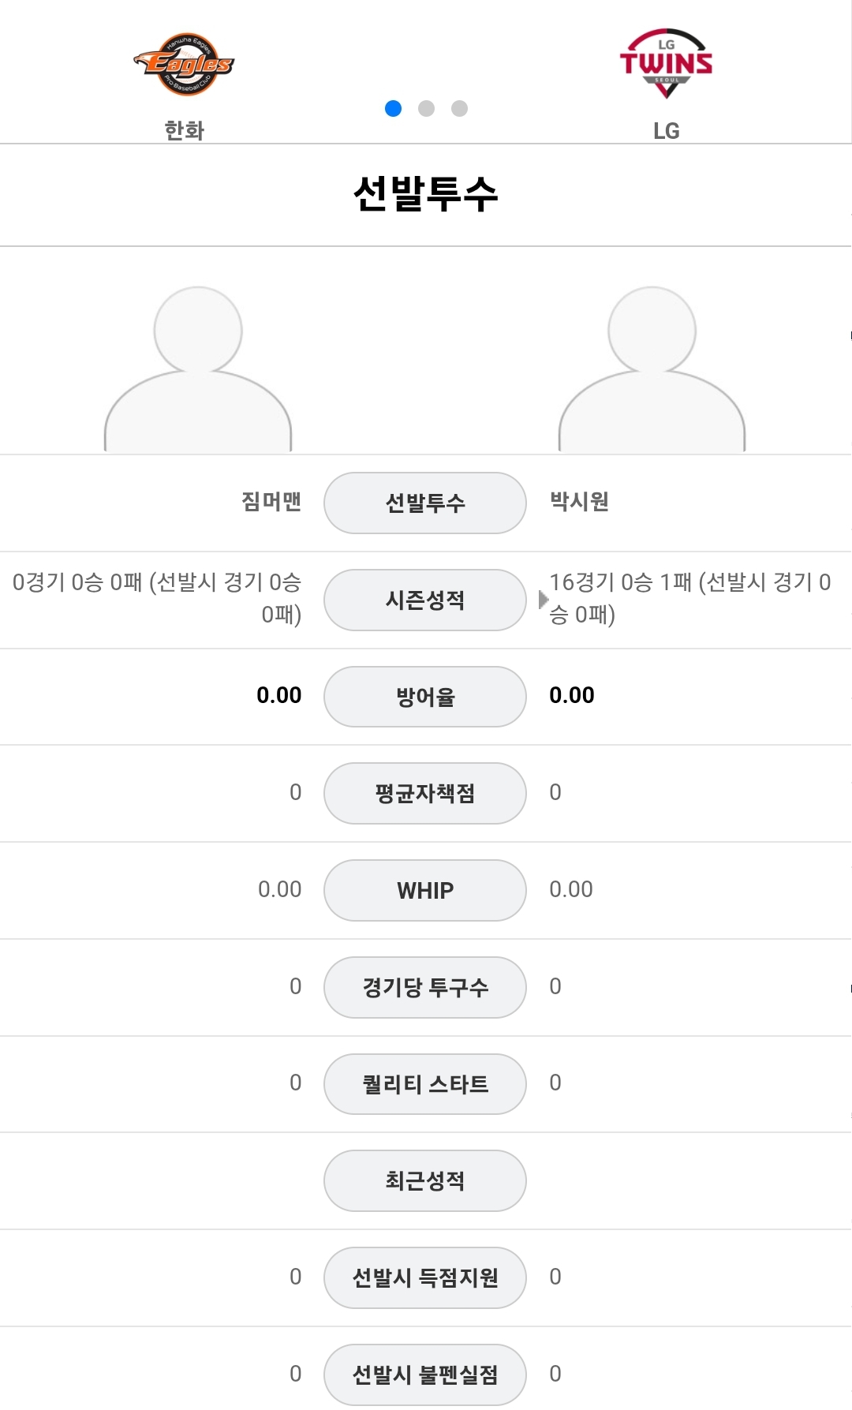Tap the Hanwha Eagles team logo
Image resolution: width=852 pixels, height=1410 pixels.
[x=185, y=65]
